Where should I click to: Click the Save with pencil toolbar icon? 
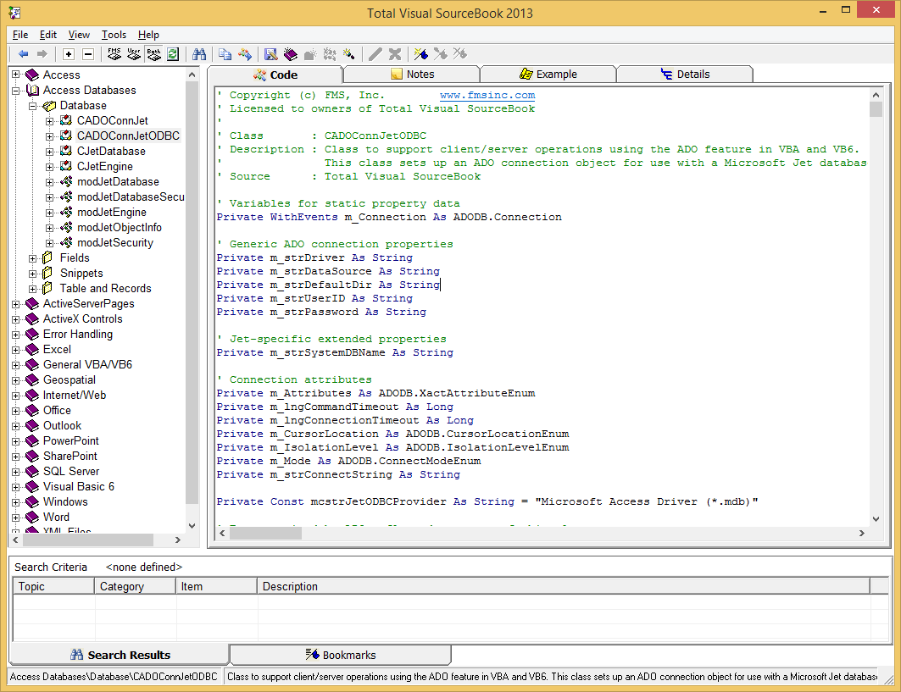coord(270,54)
